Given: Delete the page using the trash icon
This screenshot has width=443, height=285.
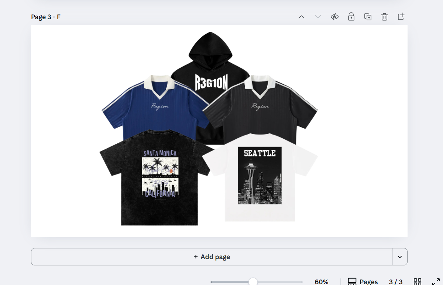Looking at the screenshot, I should (x=384, y=17).
